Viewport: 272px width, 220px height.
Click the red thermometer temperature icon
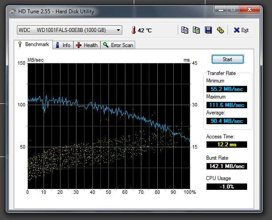(x=133, y=30)
